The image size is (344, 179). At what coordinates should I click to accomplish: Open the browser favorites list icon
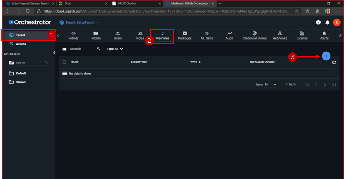pyautogui.click(x=308, y=11)
